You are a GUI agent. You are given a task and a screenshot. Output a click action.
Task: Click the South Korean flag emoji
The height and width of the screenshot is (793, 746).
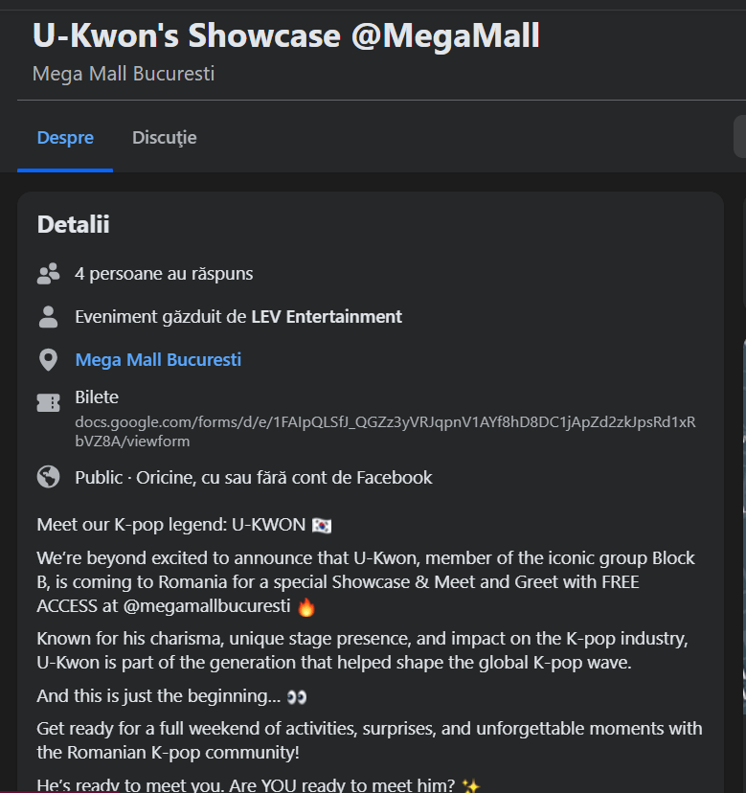(321, 525)
